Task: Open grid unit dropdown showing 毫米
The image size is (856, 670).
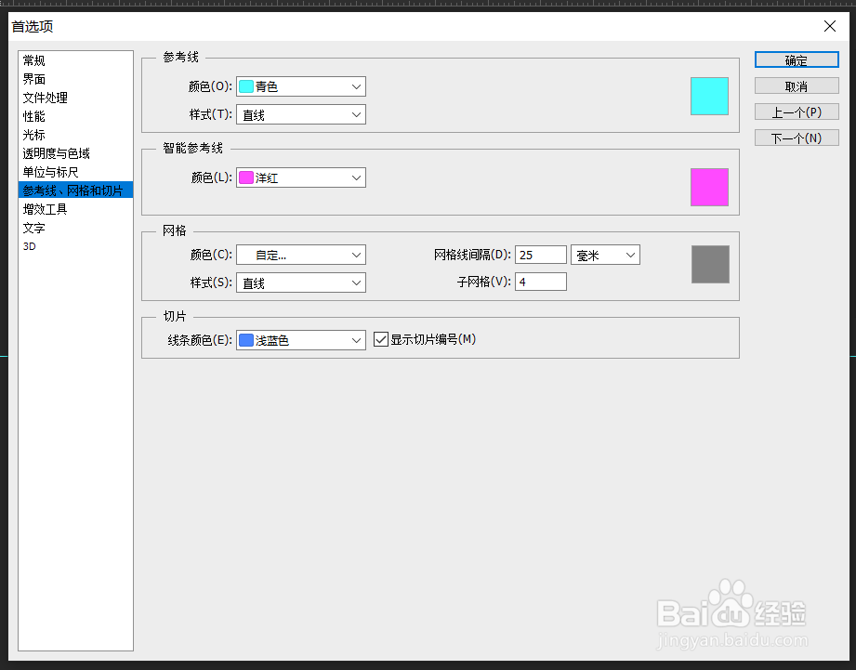Action: [605, 255]
